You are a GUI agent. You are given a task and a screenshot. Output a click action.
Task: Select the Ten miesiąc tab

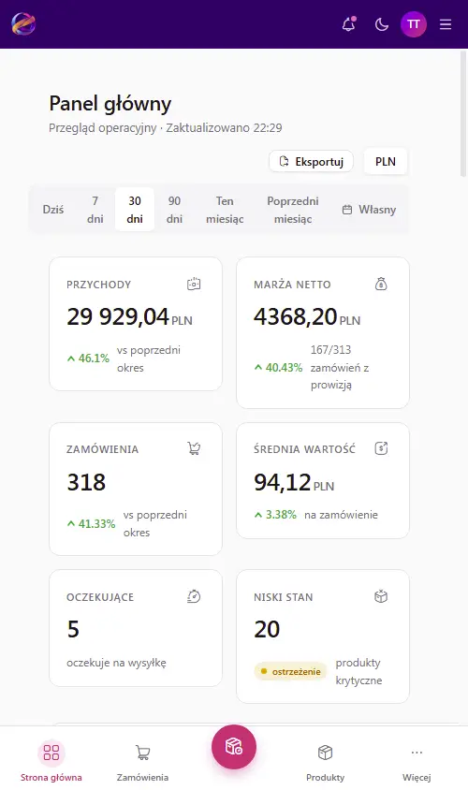click(225, 210)
